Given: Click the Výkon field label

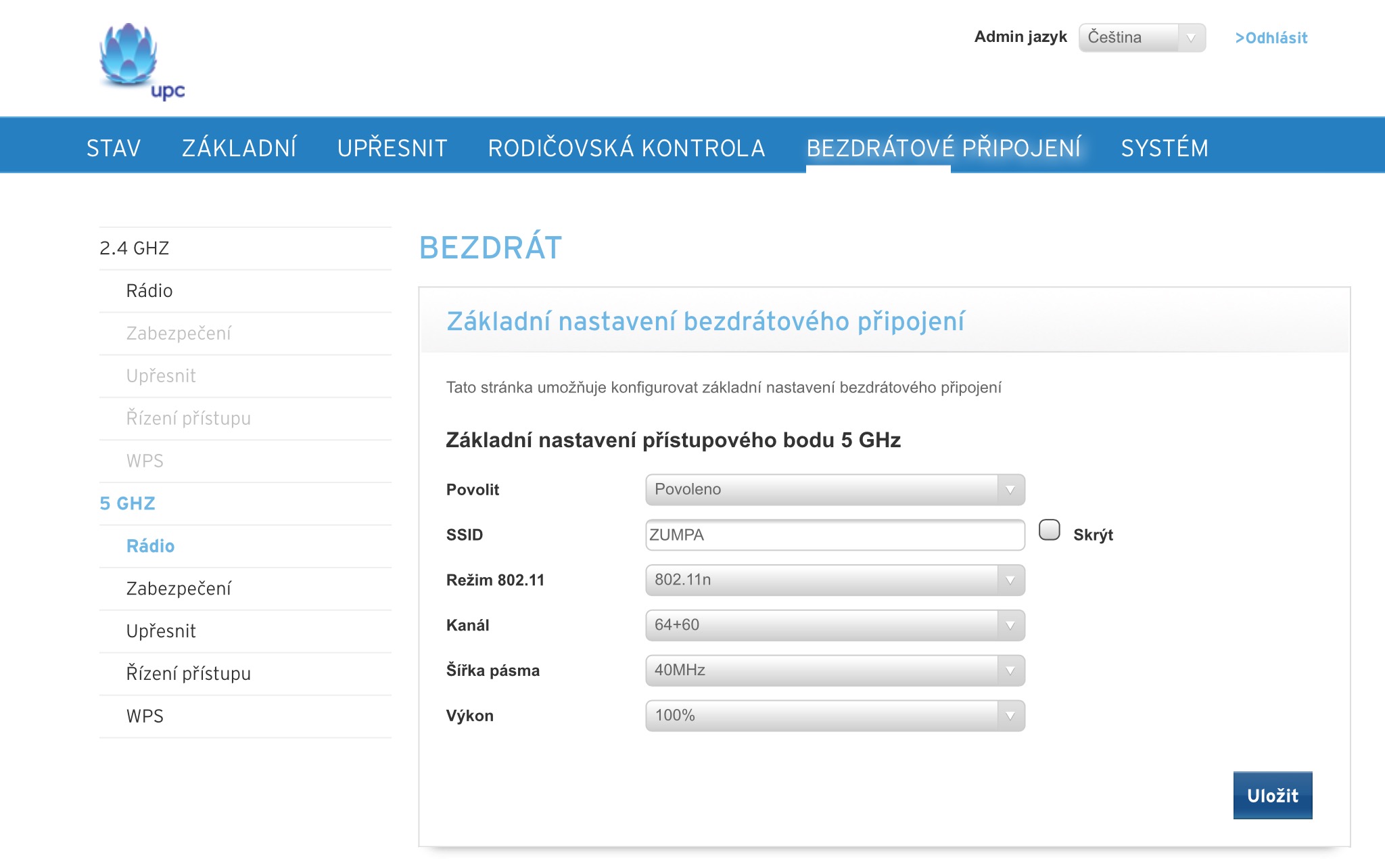Looking at the screenshot, I should 470,716.
